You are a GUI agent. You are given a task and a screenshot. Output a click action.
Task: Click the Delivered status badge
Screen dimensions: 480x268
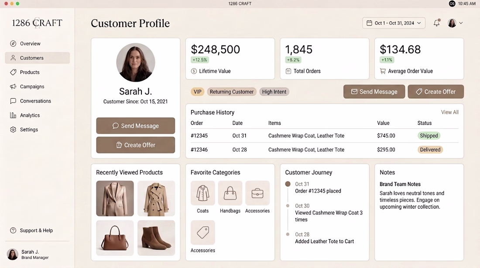point(430,150)
